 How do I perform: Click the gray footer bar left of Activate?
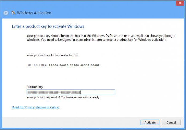(x=71, y=122)
